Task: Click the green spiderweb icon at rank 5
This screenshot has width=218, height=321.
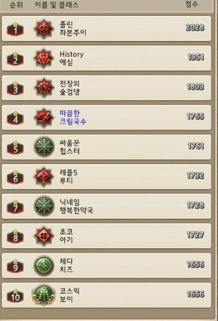Action: [x=44, y=147]
